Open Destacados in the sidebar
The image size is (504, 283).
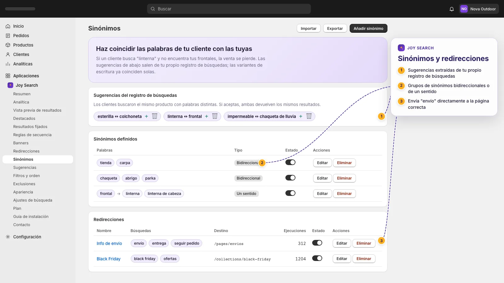38,119
